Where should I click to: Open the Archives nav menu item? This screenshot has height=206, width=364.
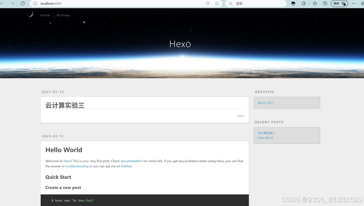click(63, 15)
